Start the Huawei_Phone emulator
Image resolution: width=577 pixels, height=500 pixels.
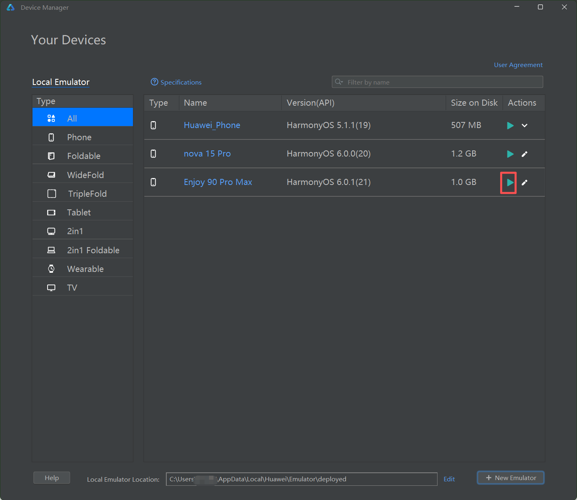pos(510,126)
